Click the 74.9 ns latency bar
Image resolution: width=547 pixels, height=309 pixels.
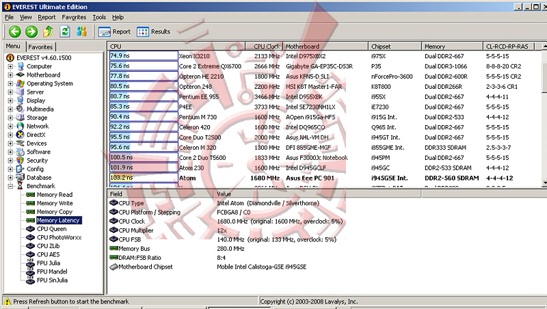pos(144,56)
